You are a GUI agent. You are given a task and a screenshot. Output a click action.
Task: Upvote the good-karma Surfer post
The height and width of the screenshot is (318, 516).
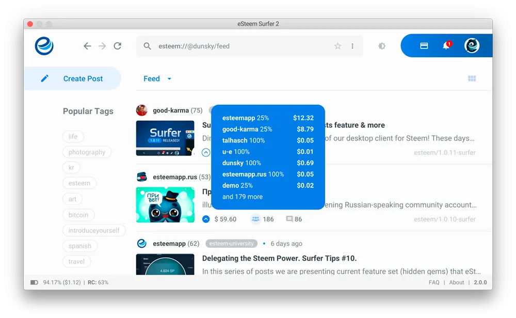tap(206, 152)
